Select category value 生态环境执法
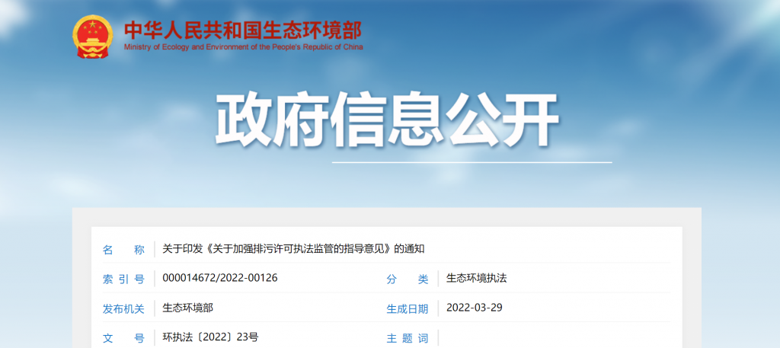 point(477,279)
